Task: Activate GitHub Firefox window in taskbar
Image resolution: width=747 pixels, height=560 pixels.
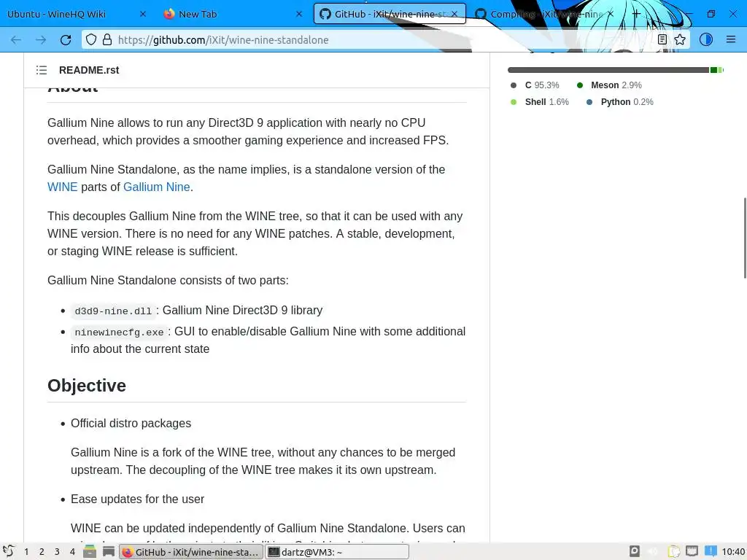Action: pos(191,551)
